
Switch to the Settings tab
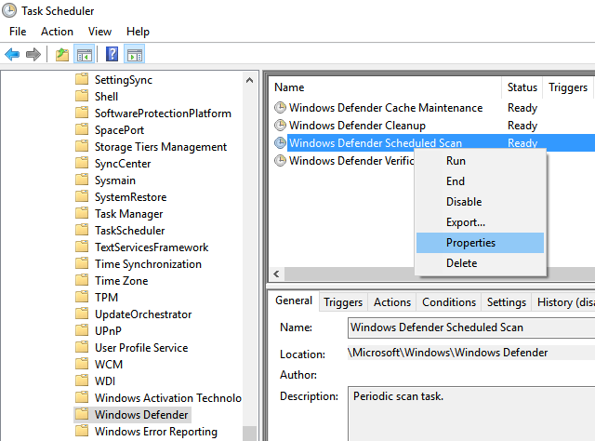click(507, 302)
